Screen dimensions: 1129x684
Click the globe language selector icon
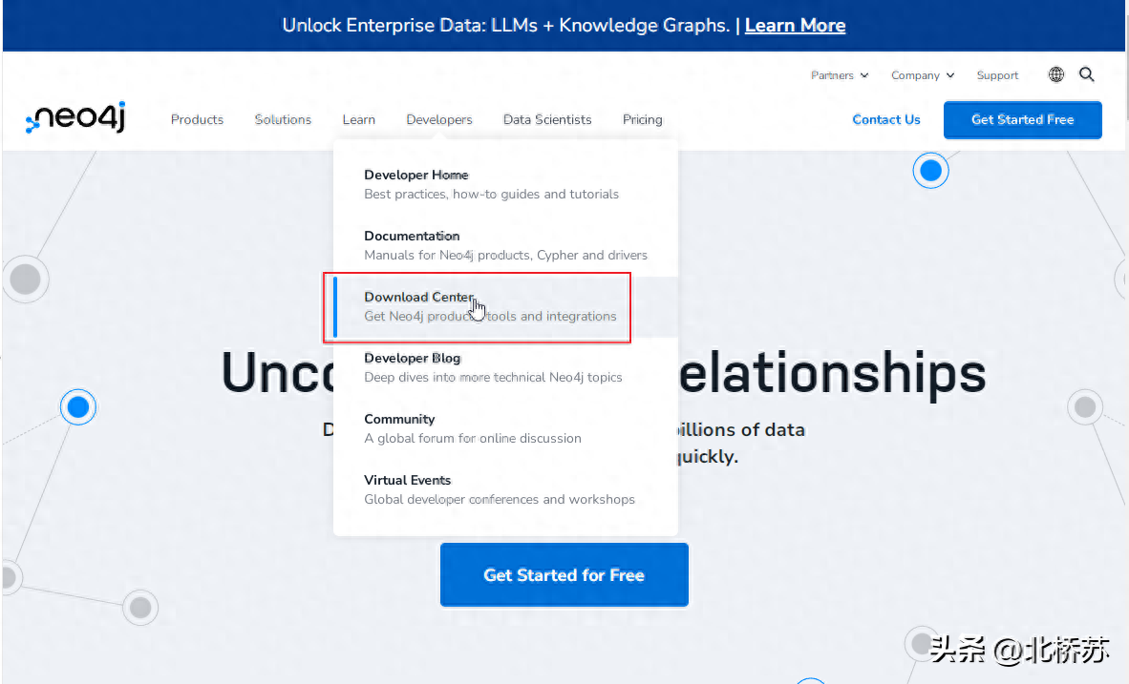coord(1055,74)
